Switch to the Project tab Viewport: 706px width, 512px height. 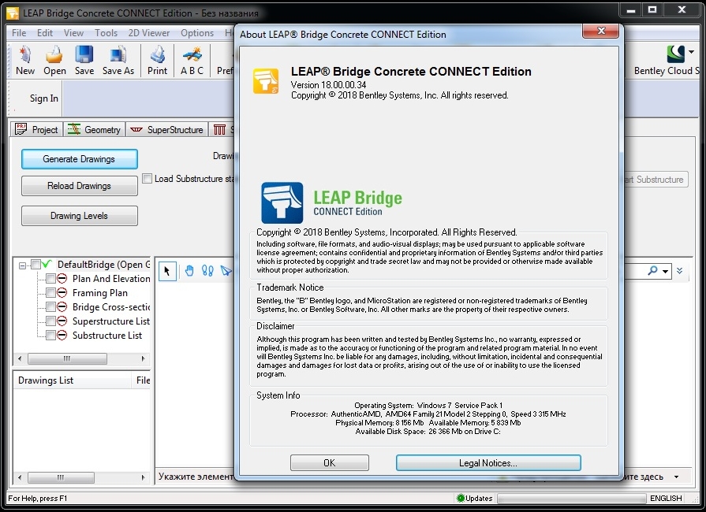[37, 129]
